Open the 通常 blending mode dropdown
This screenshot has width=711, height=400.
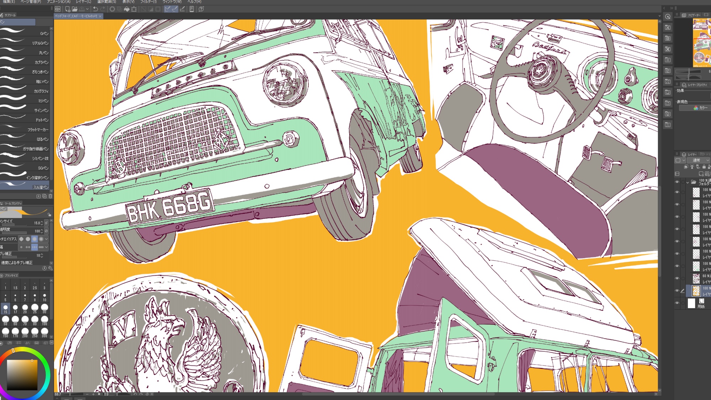[x=698, y=160]
